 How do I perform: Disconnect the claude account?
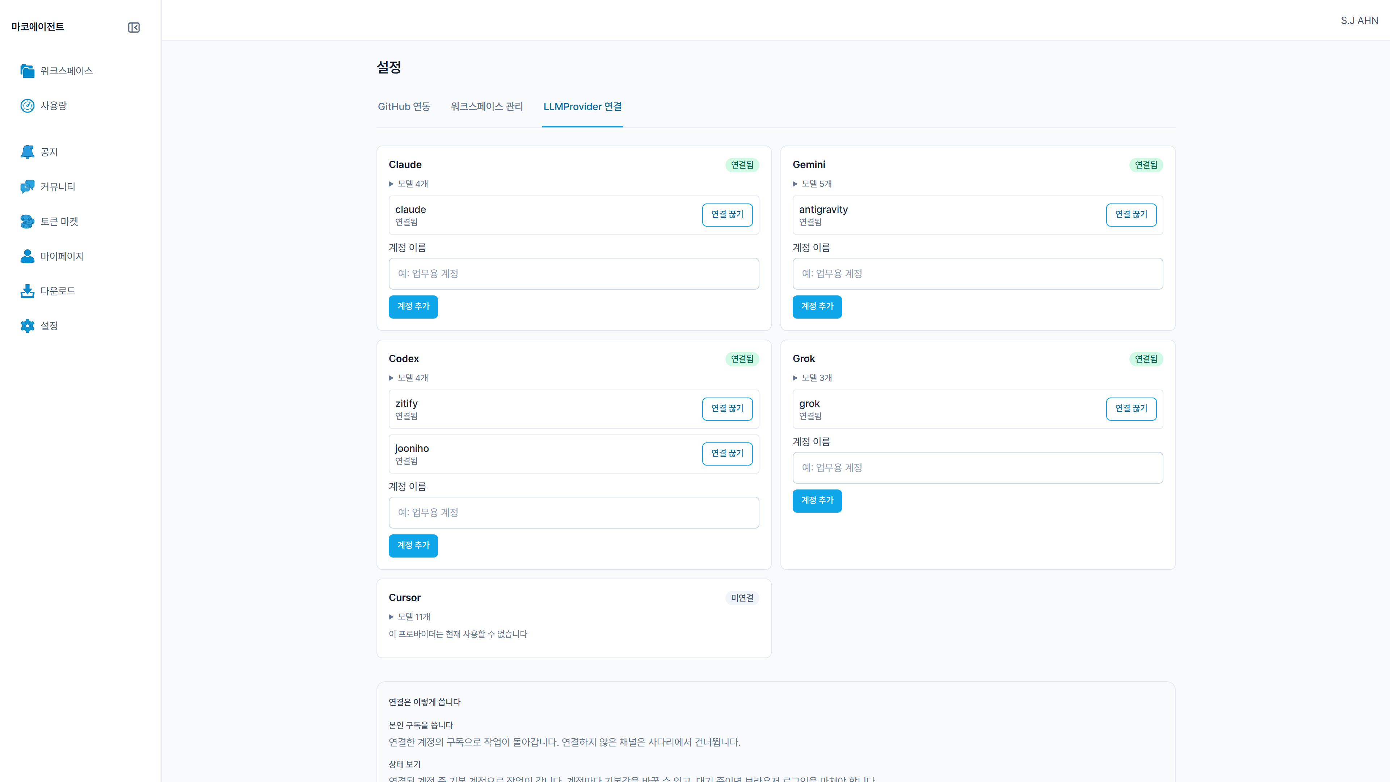click(x=727, y=215)
